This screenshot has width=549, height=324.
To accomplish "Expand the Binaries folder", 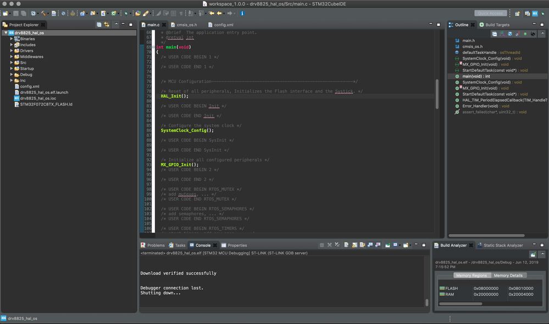I will 12,39.
